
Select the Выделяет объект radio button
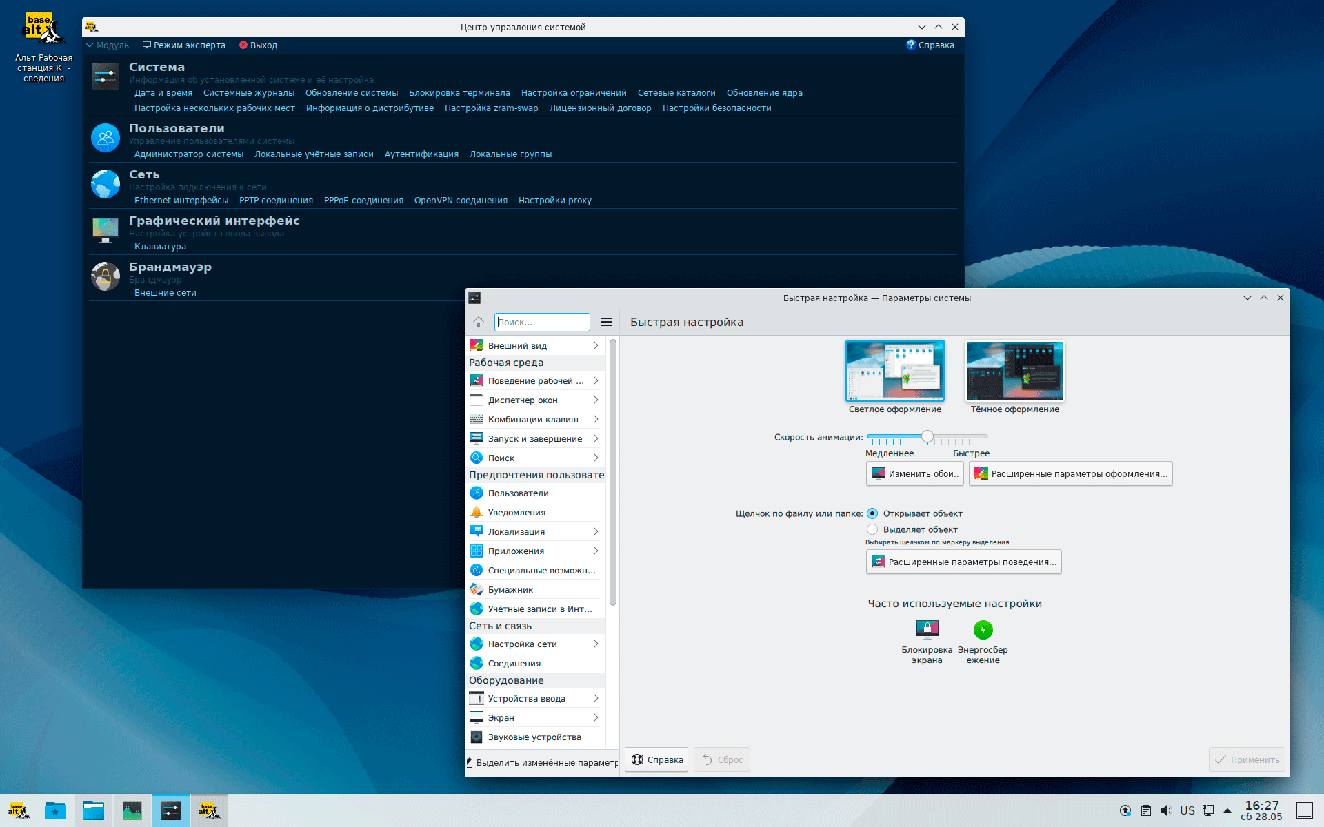pyautogui.click(x=872, y=529)
